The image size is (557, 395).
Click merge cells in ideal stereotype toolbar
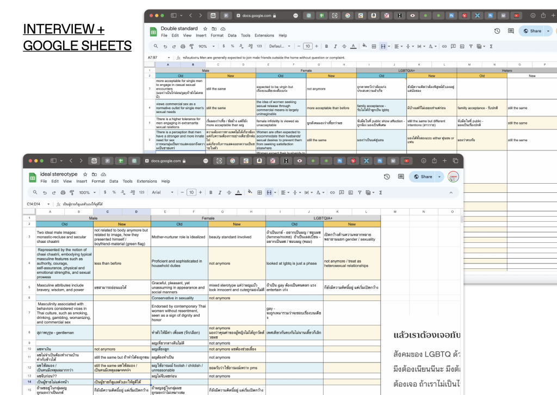point(269,192)
